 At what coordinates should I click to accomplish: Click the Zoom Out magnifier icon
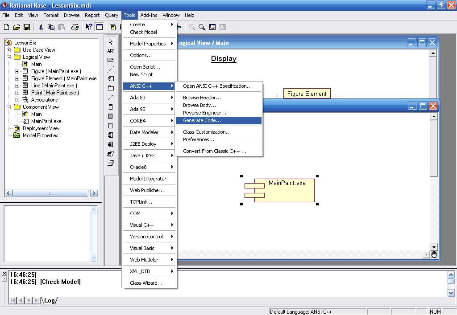pos(202,27)
